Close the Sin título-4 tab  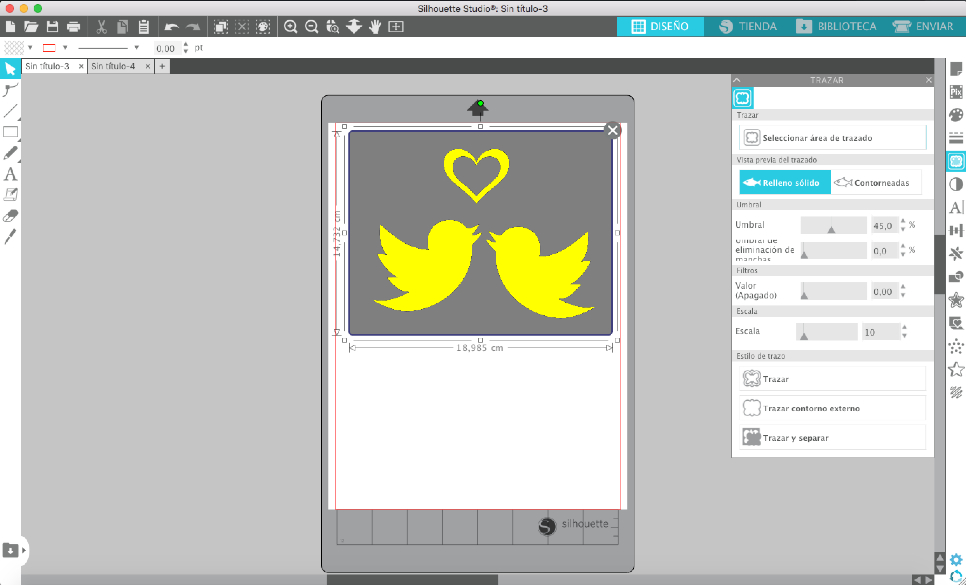[x=148, y=66]
